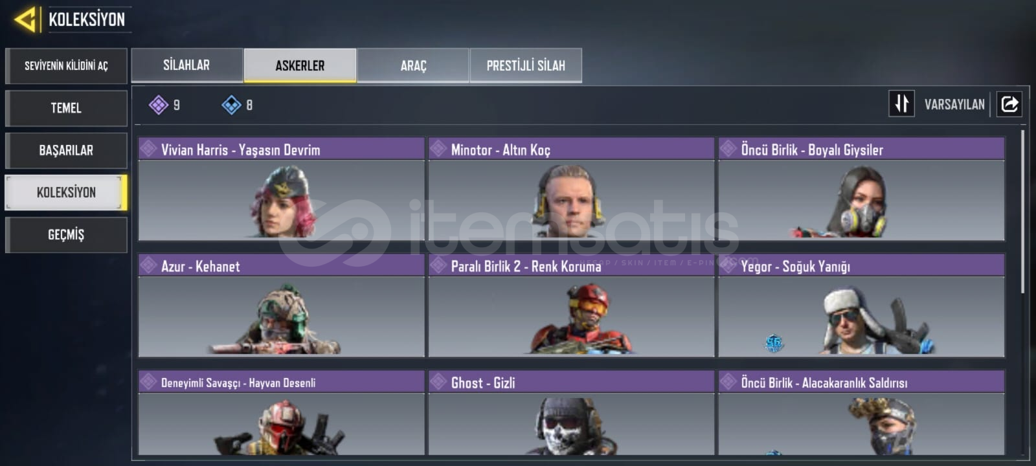Click the share export icon
The height and width of the screenshot is (466, 1036).
coord(1009,104)
